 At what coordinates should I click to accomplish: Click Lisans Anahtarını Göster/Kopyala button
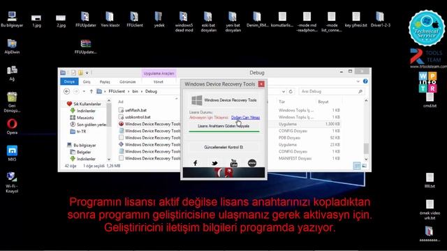tap(223, 125)
